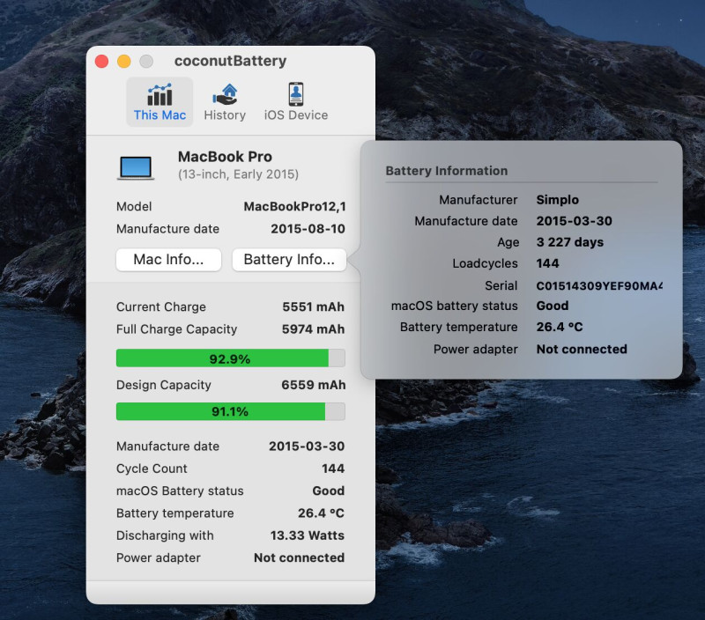Select the This Mac bar chart icon
The width and height of the screenshot is (705, 620).
point(160,94)
